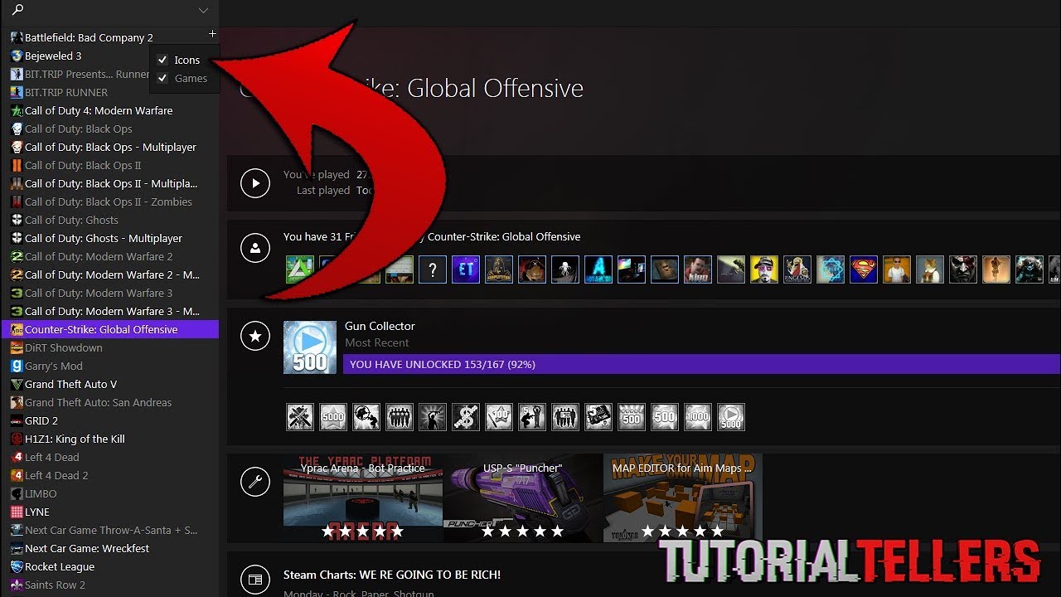This screenshot has width=1061, height=597.
Task: Open the workshop wrench circle icon
Action: pos(255,482)
